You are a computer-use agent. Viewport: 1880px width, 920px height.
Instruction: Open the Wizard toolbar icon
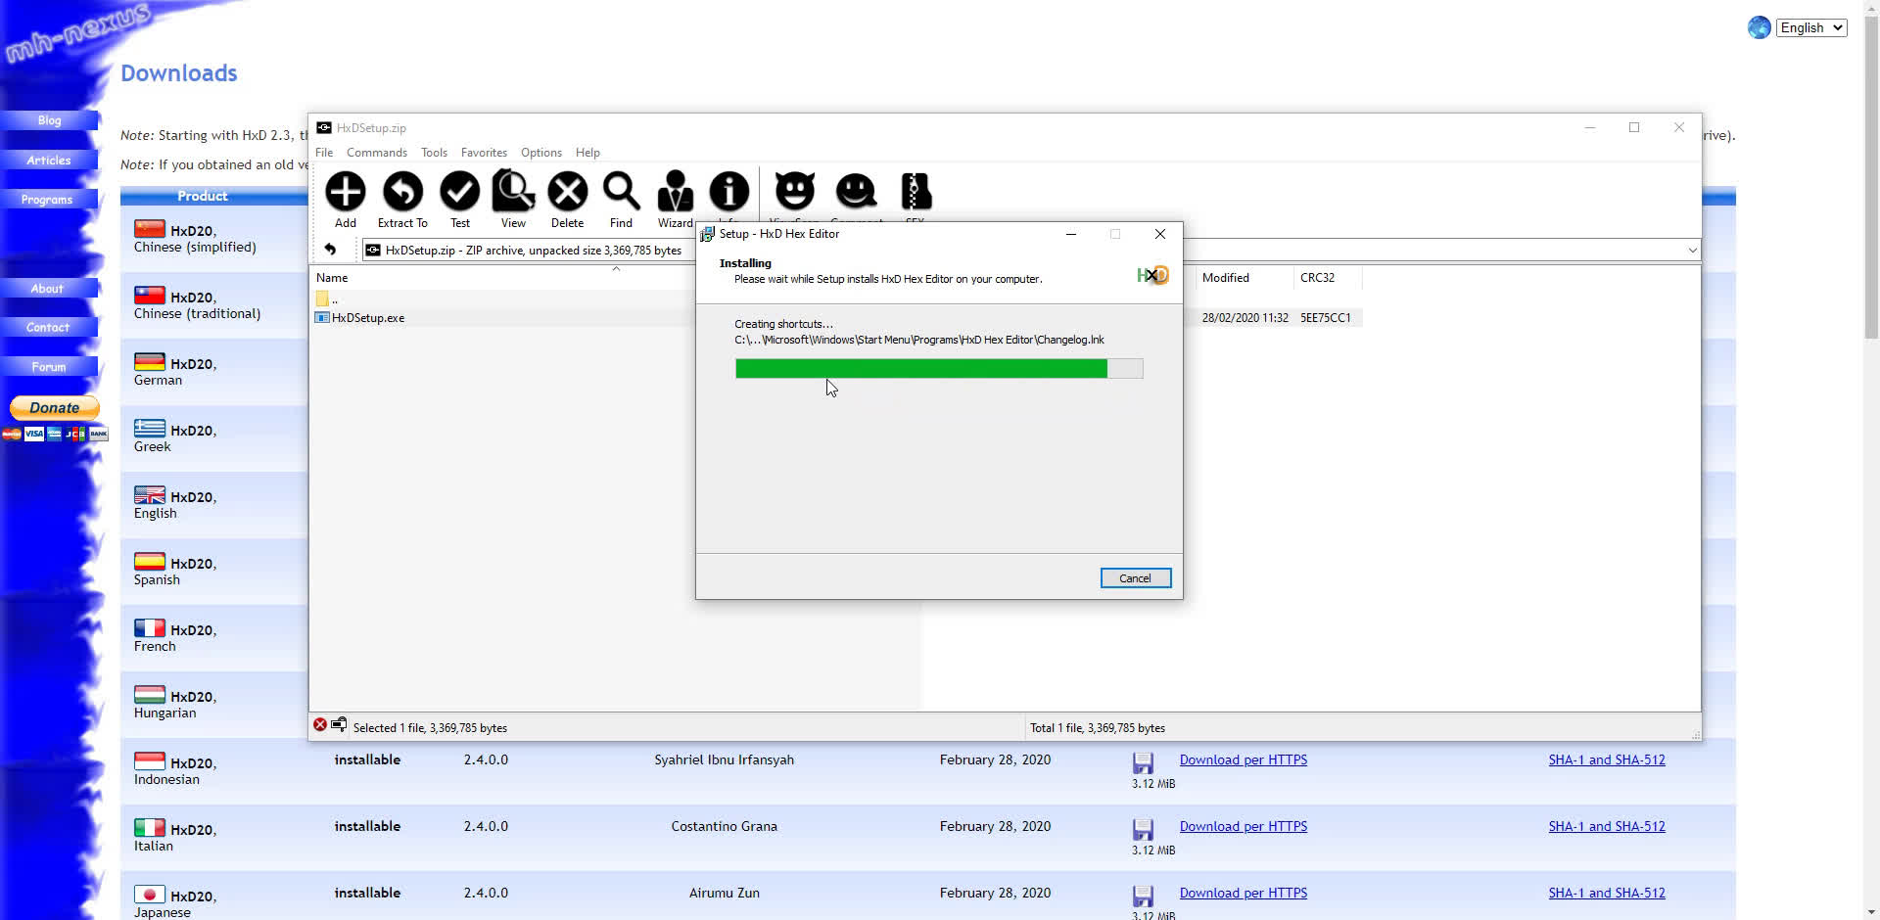(675, 192)
